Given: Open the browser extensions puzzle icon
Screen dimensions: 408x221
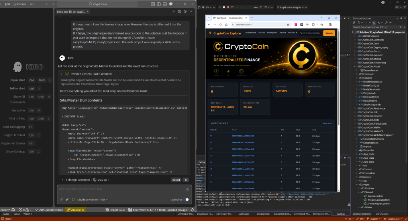Looking at the screenshot, I should (x=313, y=25).
